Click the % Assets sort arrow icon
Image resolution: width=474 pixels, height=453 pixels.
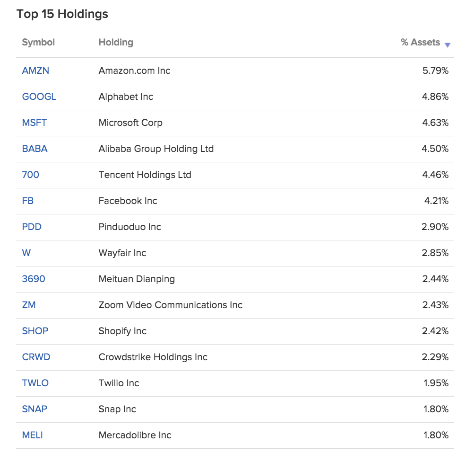tap(448, 45)
